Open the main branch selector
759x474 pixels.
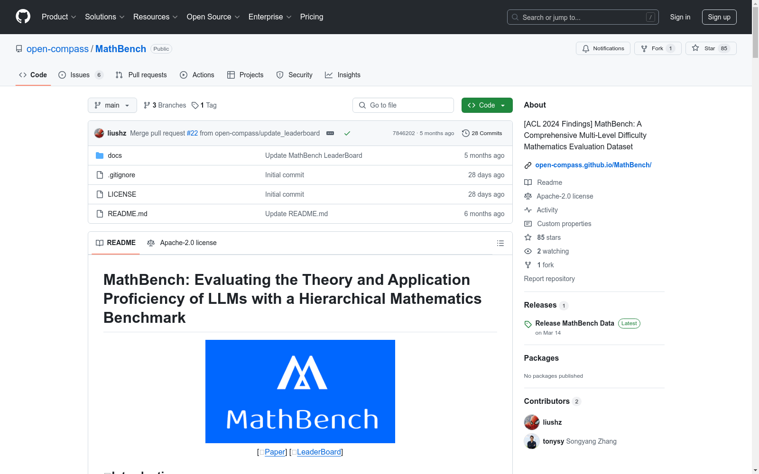coord(112,105)
